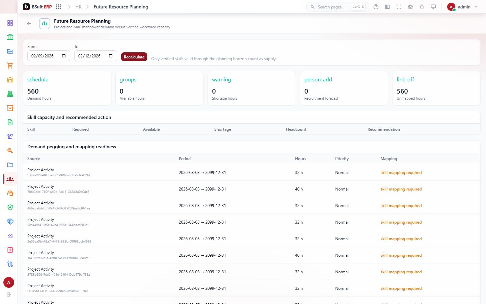The width and height of the screenshot is (486, 304).
Task: Navigate to HR in the breadcrumb
Action: tap(78, 7)
